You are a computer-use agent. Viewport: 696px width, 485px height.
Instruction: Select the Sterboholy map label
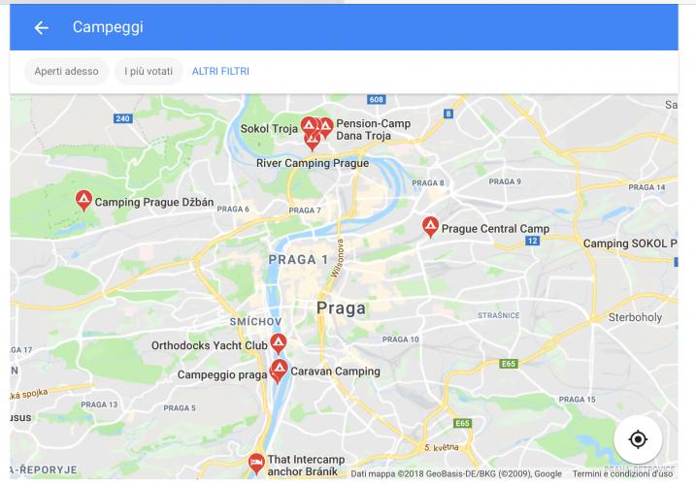(x=635, y=317)
